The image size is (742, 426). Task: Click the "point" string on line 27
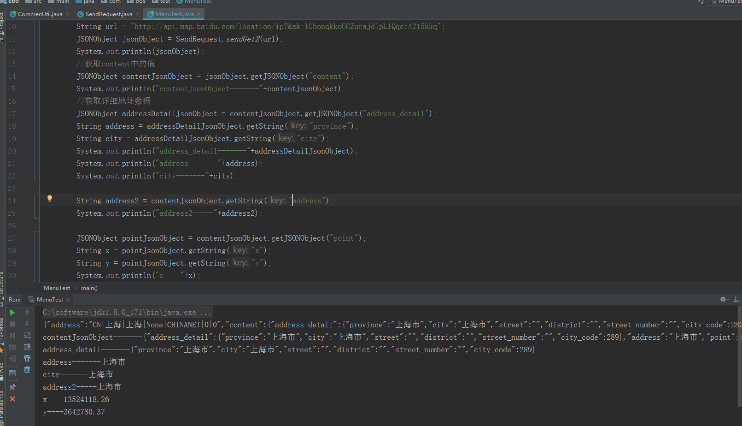[344, 238]
